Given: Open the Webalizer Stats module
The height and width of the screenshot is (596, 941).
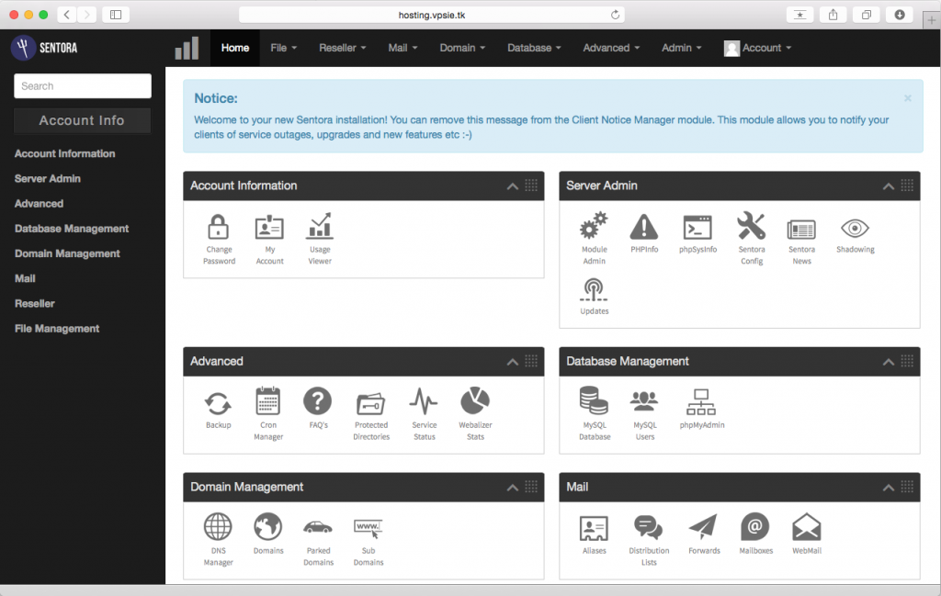Looking at the screenshot, I should (475, 414).
